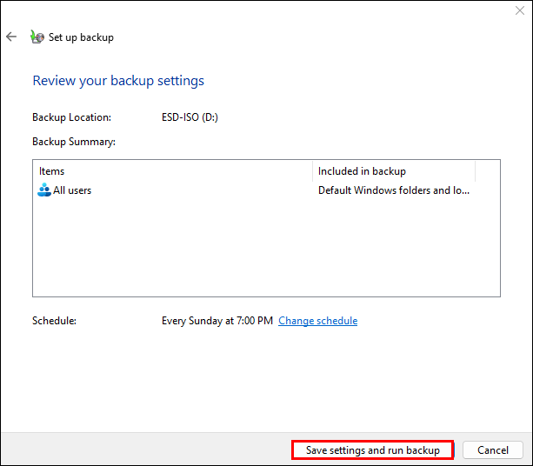
Task: Click the Default Windows folders cell
Action: point(394,190)
